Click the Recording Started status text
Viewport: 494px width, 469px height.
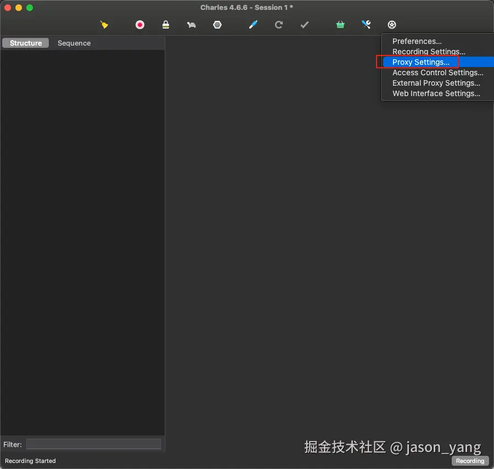[x=30, y=461]
